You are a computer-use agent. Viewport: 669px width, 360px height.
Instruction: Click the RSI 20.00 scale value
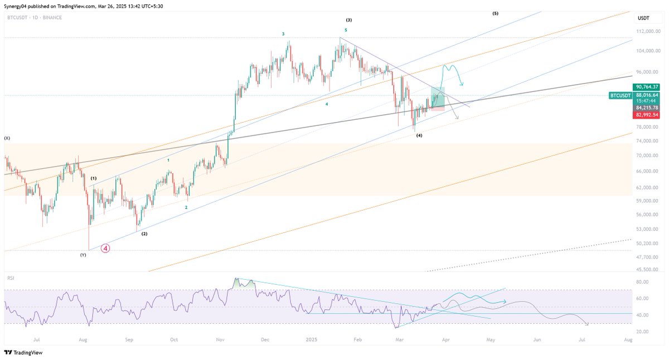643,332
